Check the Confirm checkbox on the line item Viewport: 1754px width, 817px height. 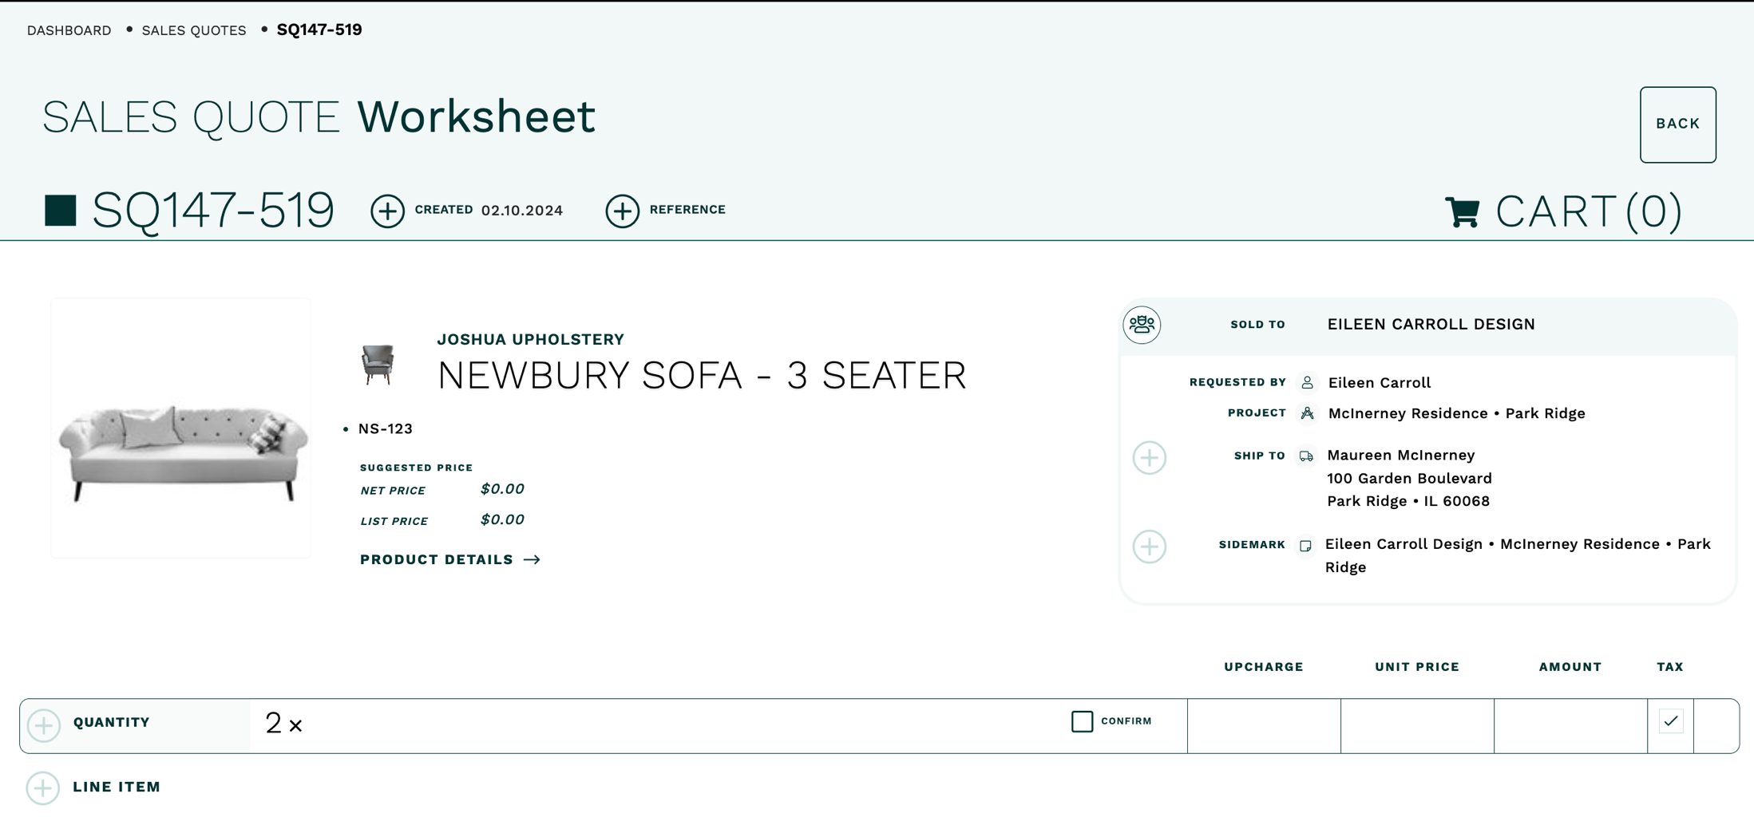1082,721
